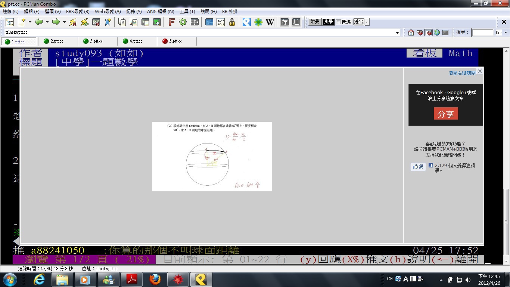Click the padlock icon in the toolbar
Image resolution: width=510 pixels, height=287 pixels.
coord(232,22)
